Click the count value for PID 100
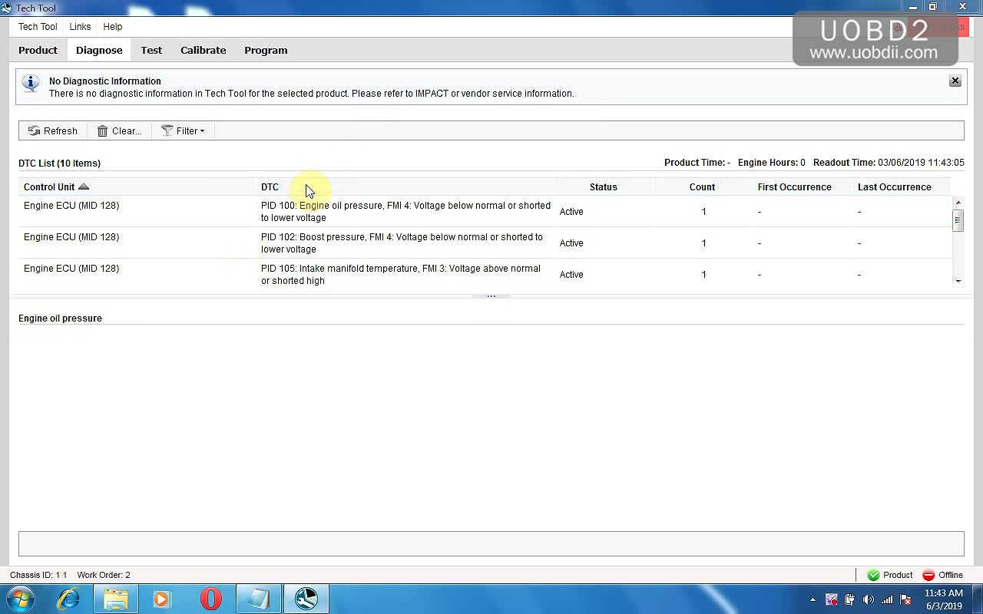This screenshot has height=614, width=983. click(x=703, y=211)
